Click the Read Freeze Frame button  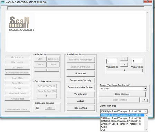tap(17, 109)
